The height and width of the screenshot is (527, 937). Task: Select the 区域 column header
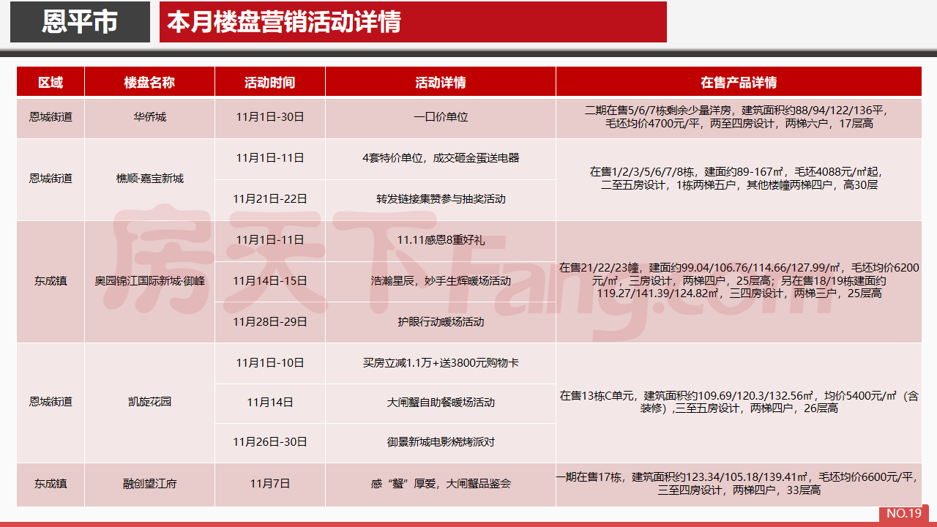(x=51, y=82)
